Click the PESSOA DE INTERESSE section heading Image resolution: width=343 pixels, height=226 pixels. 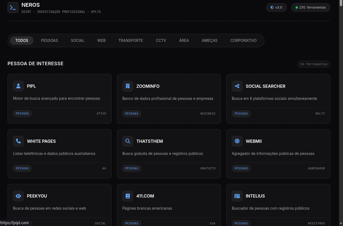click(x=35, y=64)
